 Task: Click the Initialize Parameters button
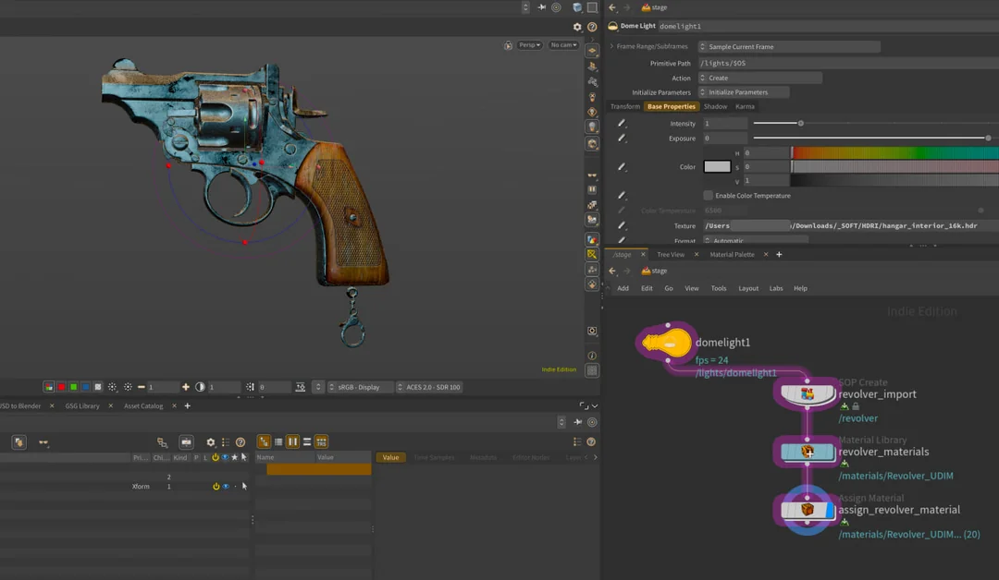point(744,92)
